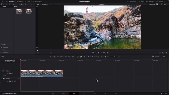Stop playback in the viewer
169x95 pixels.
coord(98,53)
